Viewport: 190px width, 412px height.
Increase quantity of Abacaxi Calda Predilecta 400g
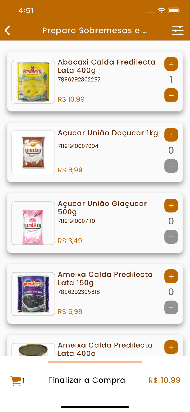pyautogui.click(x=171, y=64)
